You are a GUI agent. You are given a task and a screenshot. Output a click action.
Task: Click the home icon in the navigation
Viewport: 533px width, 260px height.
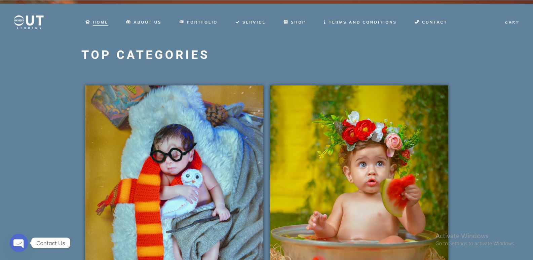pyautogui.click(x=88, y=22)
